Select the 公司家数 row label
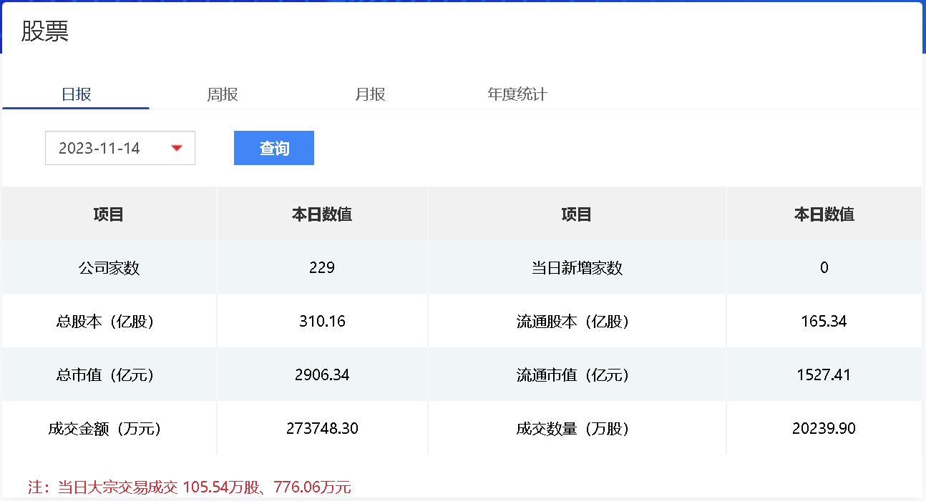 point(109,268)
